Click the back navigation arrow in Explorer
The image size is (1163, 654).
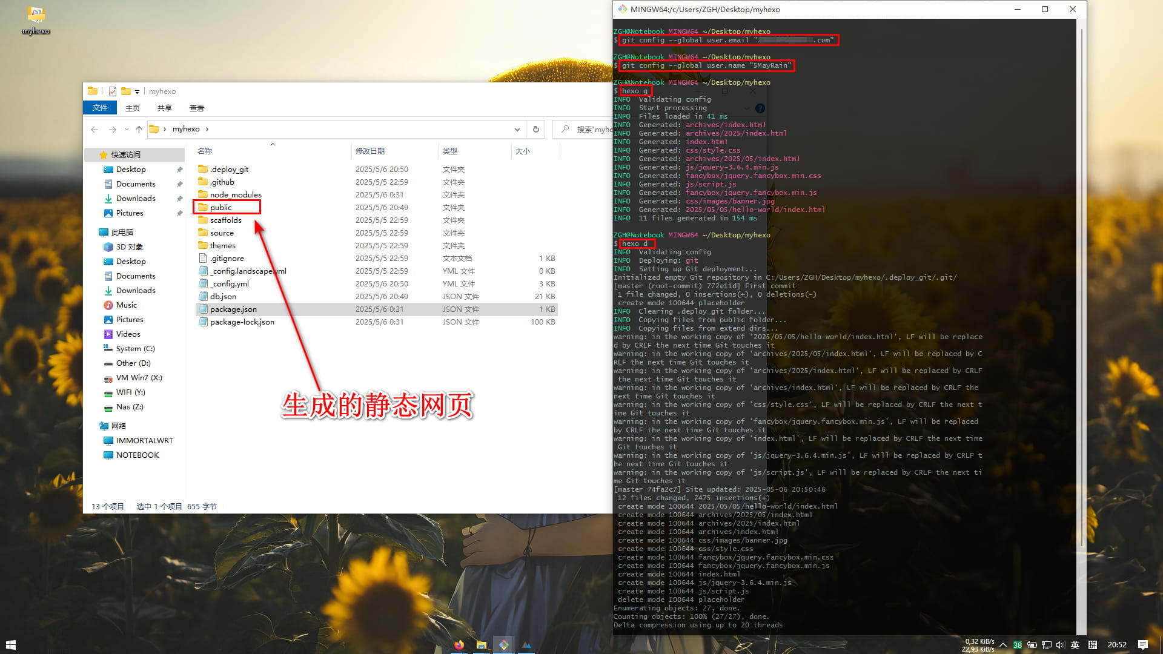click(x=94, y=129)
